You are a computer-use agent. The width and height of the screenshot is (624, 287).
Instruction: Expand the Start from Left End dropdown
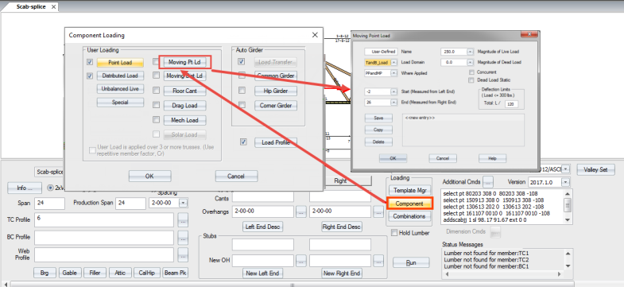click(393, 91)
